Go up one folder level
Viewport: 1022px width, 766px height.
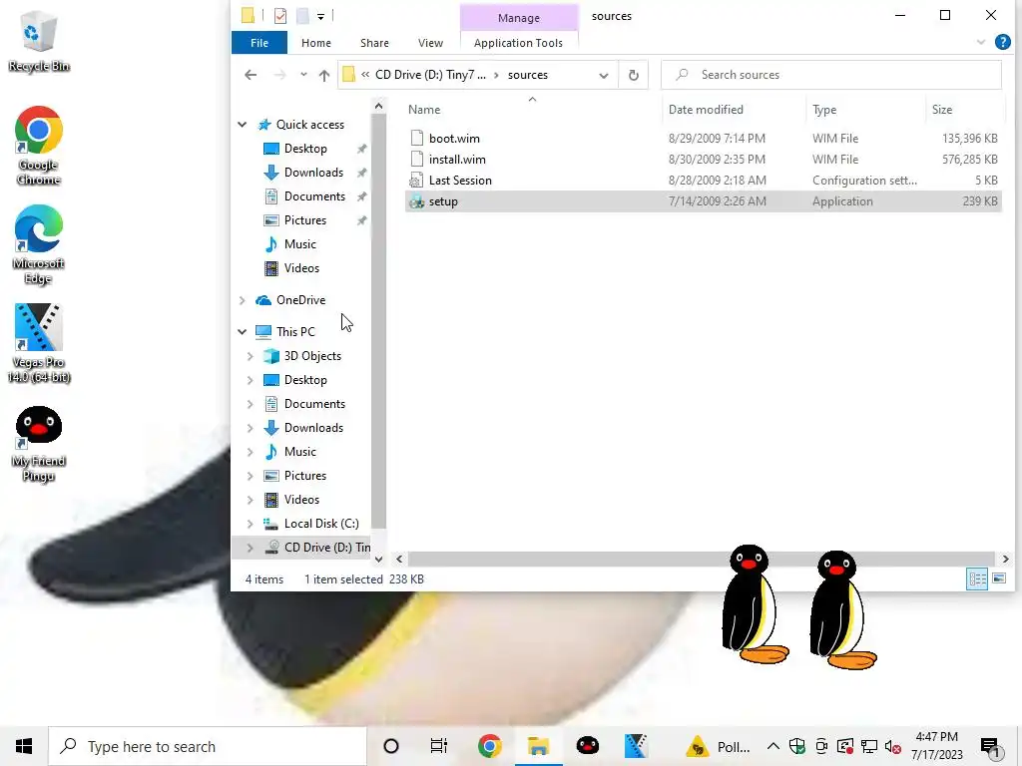click(x=324, y=75)
